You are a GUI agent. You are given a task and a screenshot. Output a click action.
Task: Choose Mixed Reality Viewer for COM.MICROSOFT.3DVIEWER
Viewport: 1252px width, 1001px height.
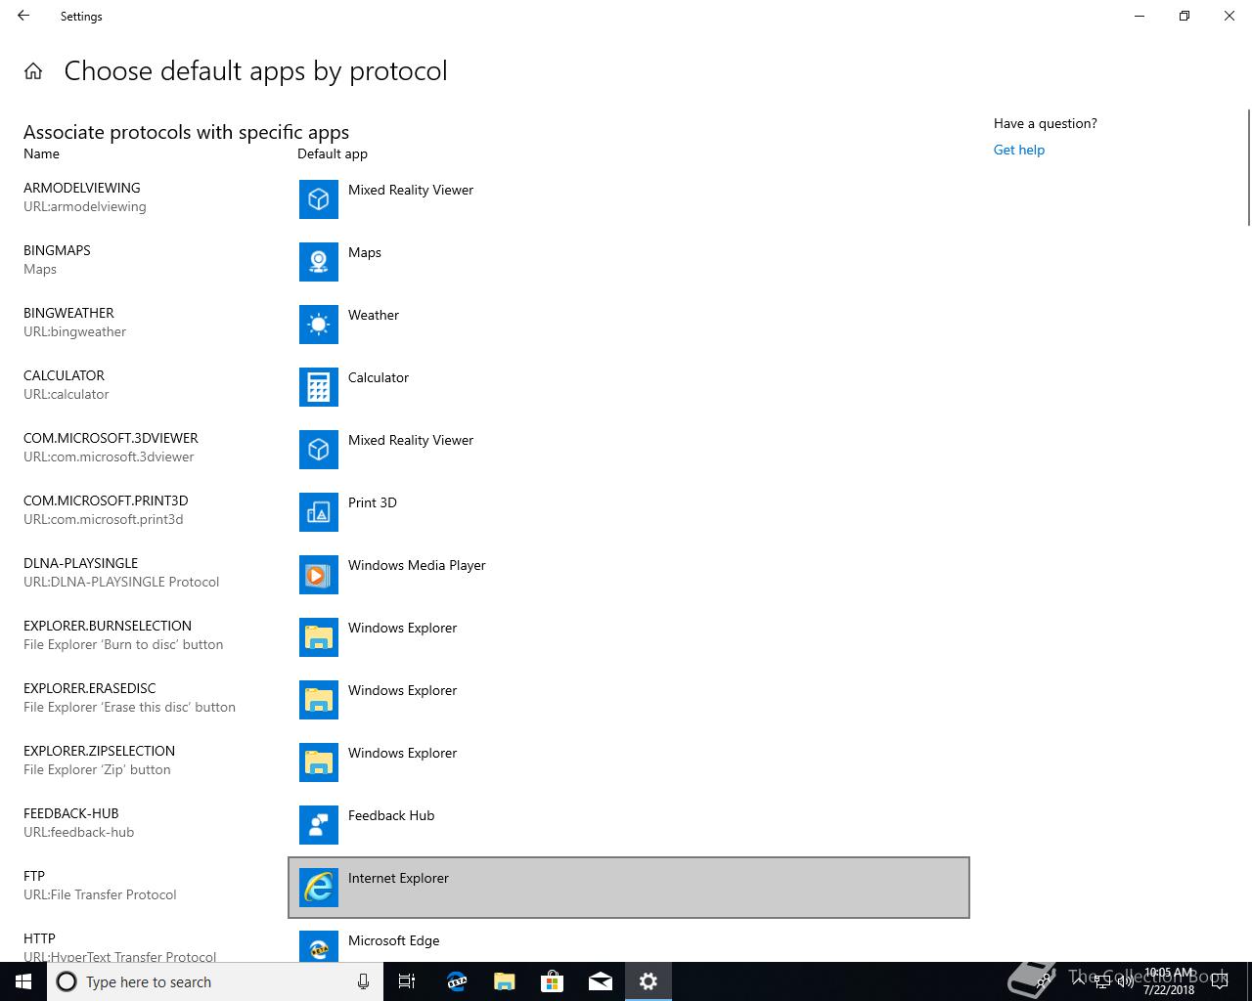[410, 441]
